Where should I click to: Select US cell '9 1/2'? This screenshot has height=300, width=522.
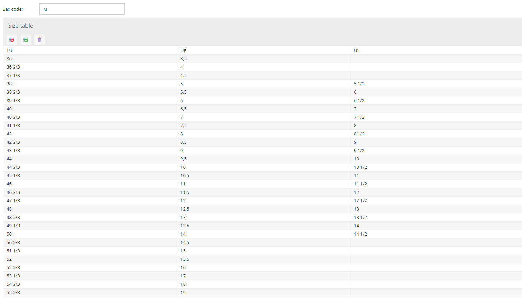(x=436, y=150)
